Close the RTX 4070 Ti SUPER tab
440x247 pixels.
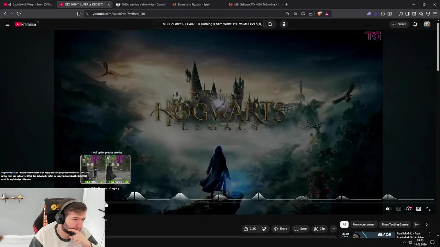[x=109, y=4]
